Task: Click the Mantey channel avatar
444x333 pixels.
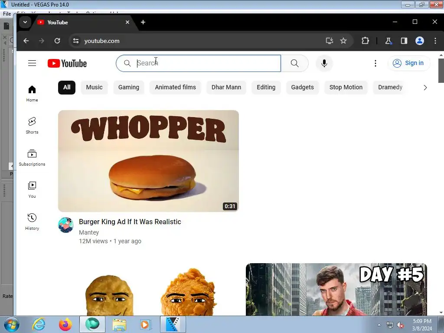Action: [x=66, y=225]
